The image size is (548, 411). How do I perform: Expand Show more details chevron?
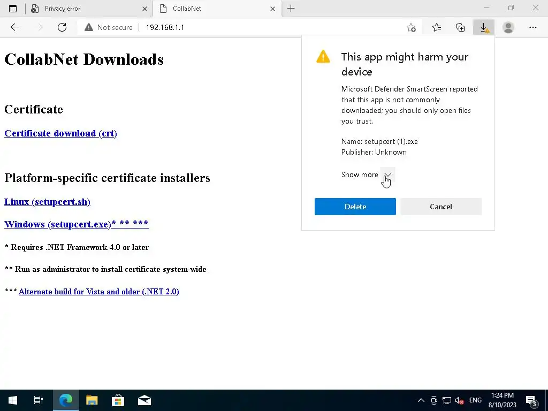coord(387,174)
